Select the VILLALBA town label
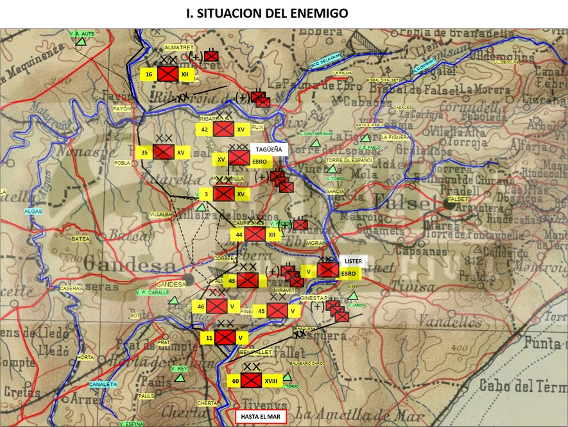This screenshot has width=568, height=427. [x=161, y=215]
